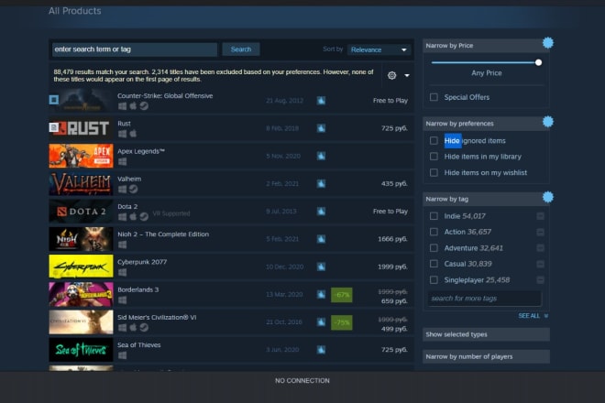This screenshot has width=605, height=403.
Task: Click the review summary icon for Apex Legends
Action: [321, 156]
